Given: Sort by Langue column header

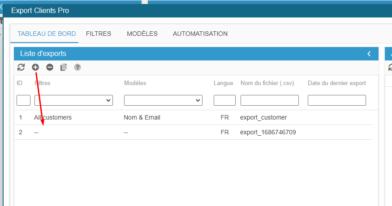Looking at the screenshot, I should coord(223,83).
